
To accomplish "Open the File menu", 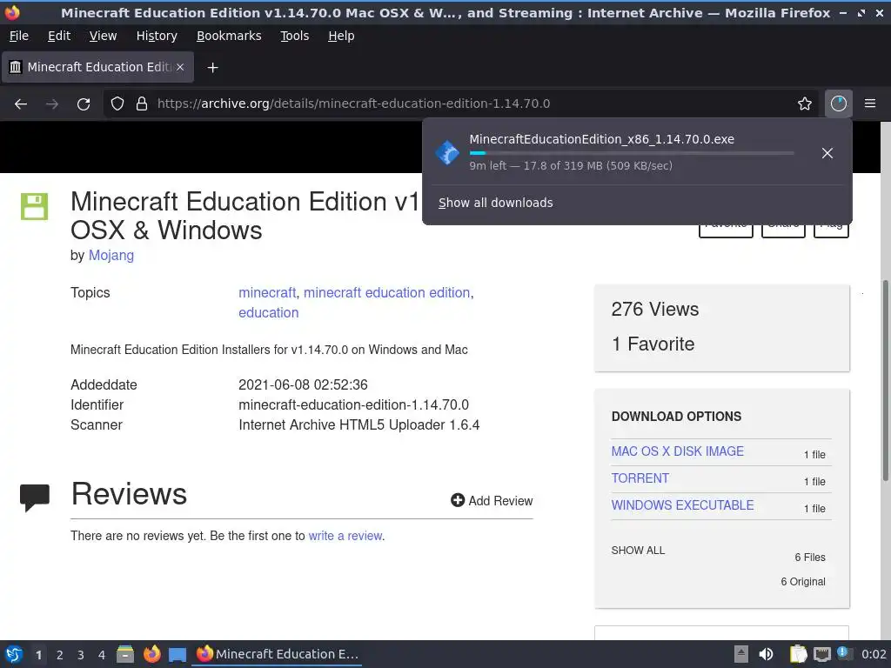I will [19, 36].
